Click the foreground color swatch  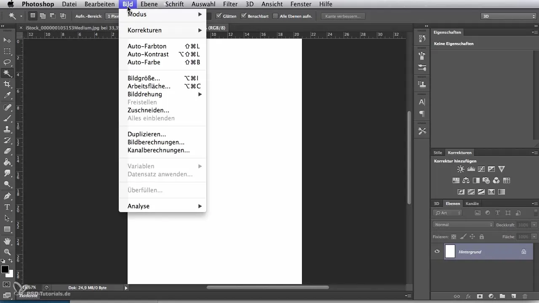click(5, 269)
